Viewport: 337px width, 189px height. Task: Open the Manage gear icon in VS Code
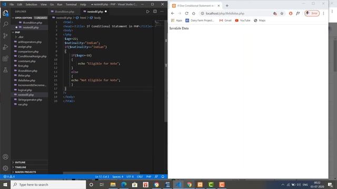(5, 168)
